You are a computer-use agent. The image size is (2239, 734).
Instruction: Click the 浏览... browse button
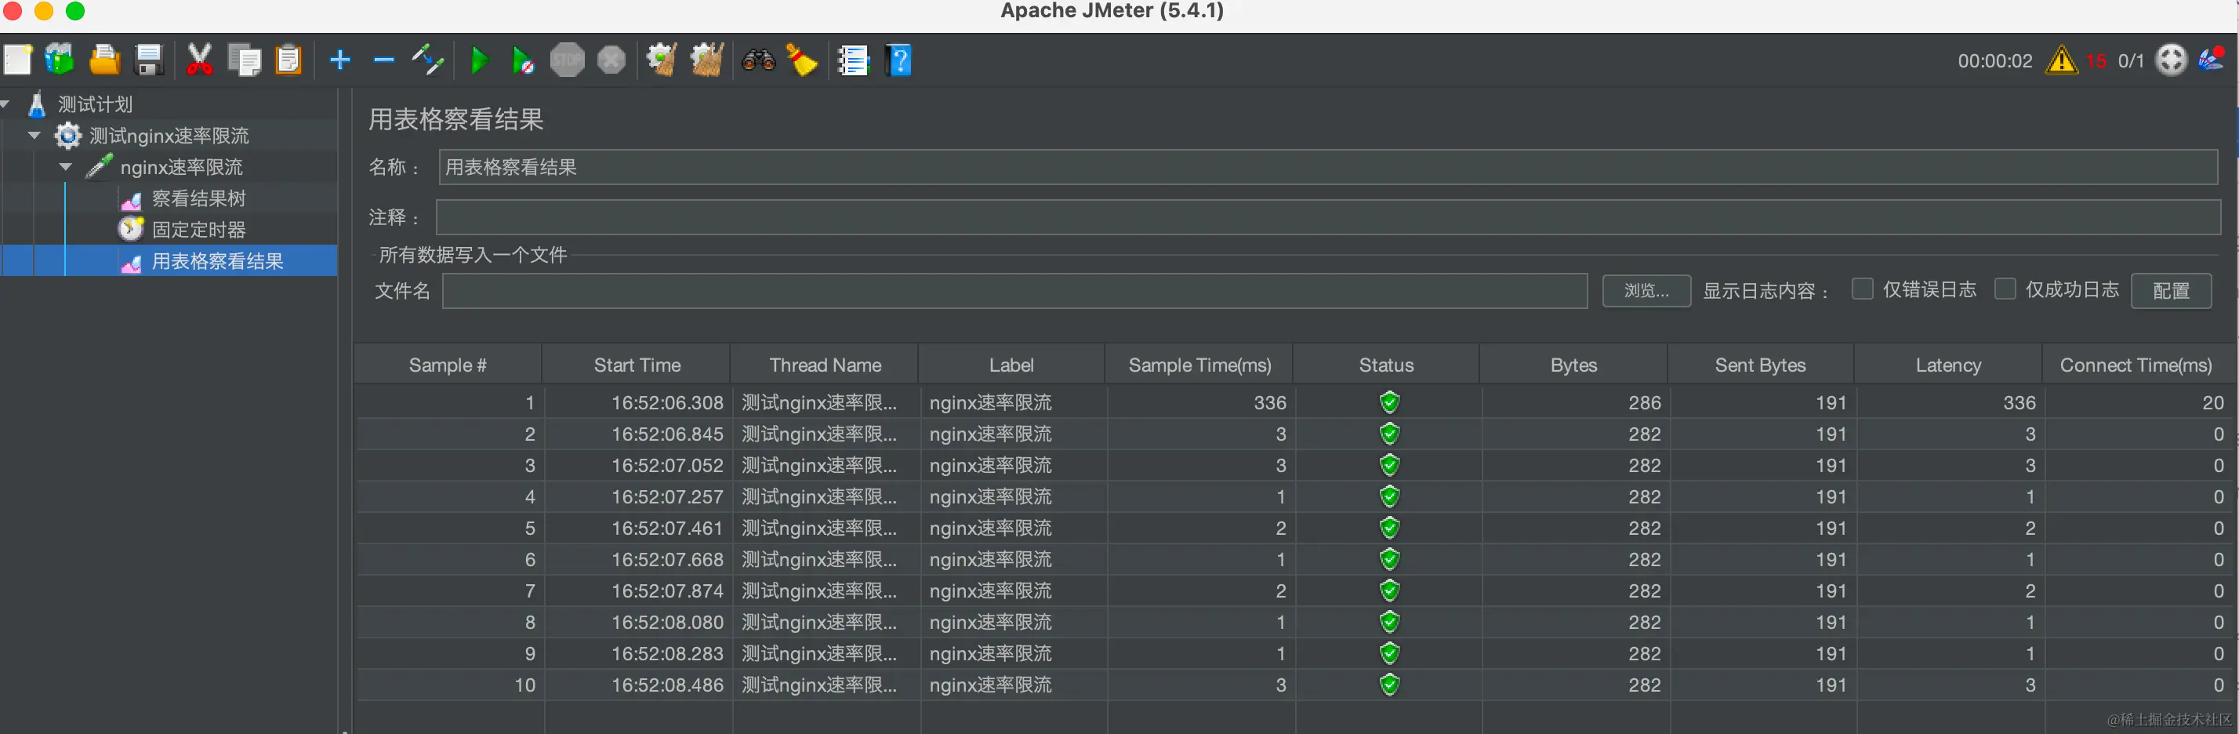pos(1646,290)
